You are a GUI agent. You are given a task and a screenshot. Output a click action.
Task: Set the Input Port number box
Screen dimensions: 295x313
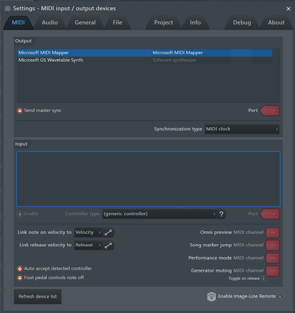tap(270, 214)
